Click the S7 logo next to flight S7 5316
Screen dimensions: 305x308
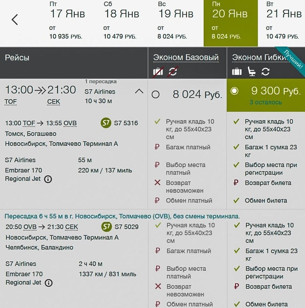106,123
